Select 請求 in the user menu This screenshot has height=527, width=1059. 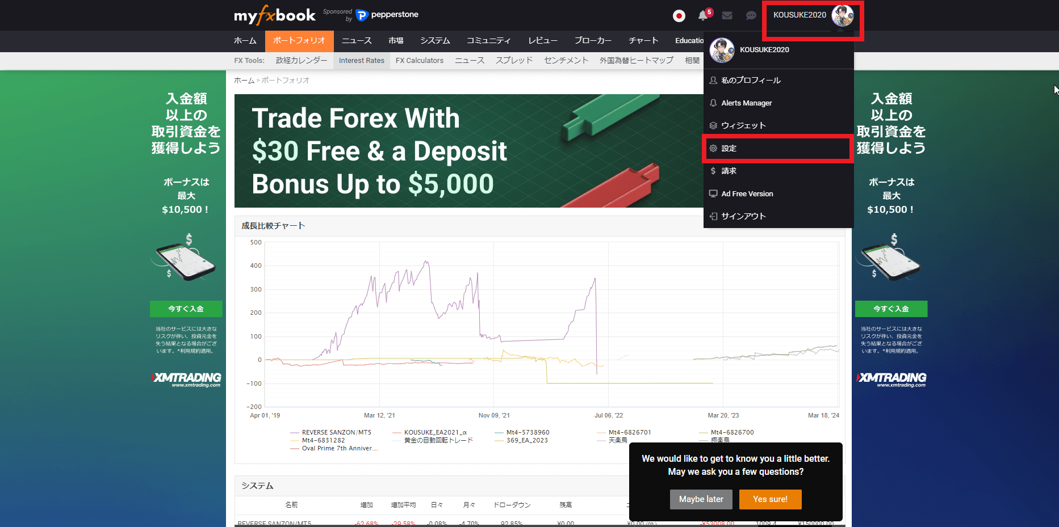[778, 171]
